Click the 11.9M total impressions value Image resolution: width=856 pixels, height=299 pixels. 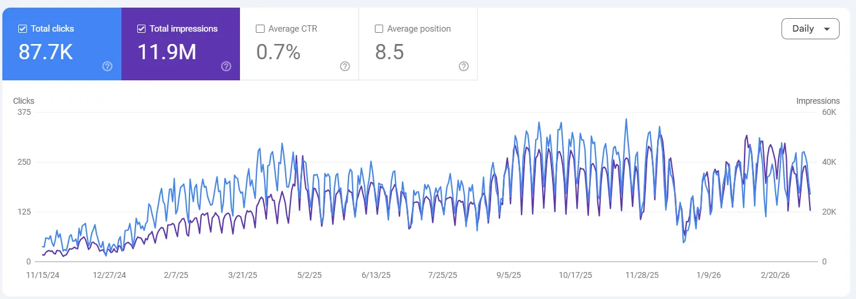tap(167, 52)
